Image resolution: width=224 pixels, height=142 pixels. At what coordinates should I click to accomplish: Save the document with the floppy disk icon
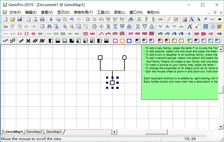(x=19, y=19)
